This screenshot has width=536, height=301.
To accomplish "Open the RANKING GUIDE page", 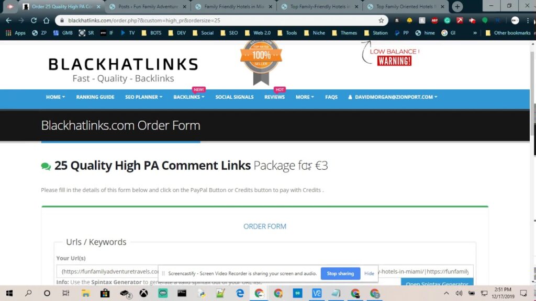I will (x=95, y=97).
